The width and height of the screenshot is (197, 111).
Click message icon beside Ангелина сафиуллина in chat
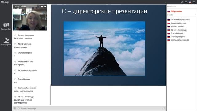15,71
